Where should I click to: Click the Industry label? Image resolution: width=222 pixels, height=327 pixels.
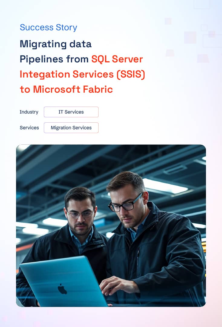(29, 112)
